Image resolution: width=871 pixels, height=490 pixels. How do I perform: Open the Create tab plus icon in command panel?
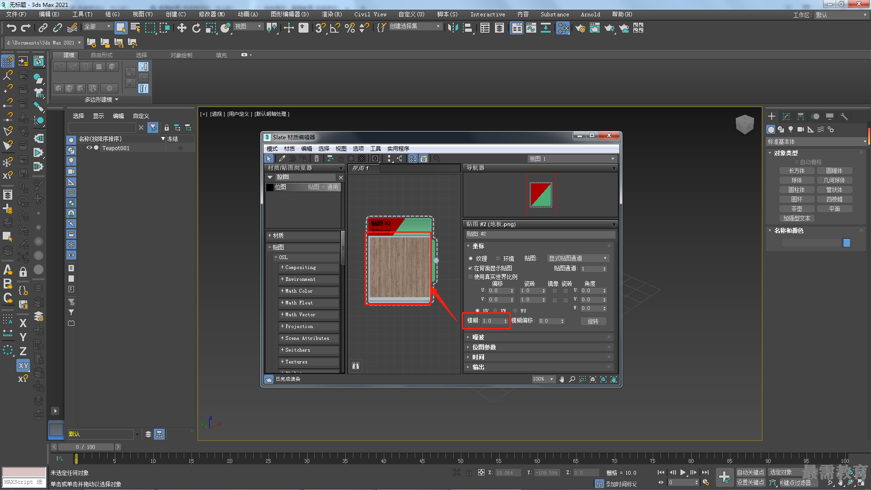point(772,117)
